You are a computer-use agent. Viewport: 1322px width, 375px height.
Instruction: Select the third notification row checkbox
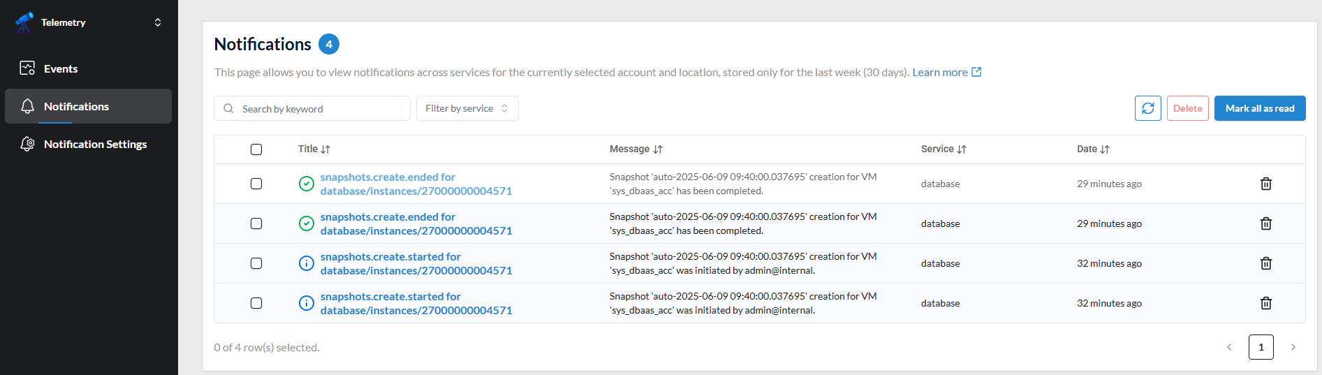[256, 263]
